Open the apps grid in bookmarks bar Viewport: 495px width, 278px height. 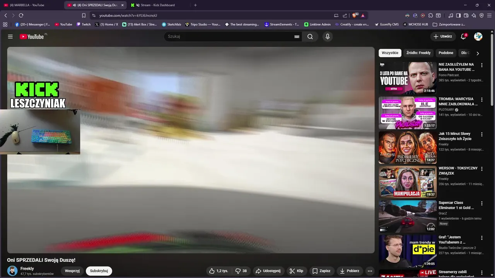point(5,24)
